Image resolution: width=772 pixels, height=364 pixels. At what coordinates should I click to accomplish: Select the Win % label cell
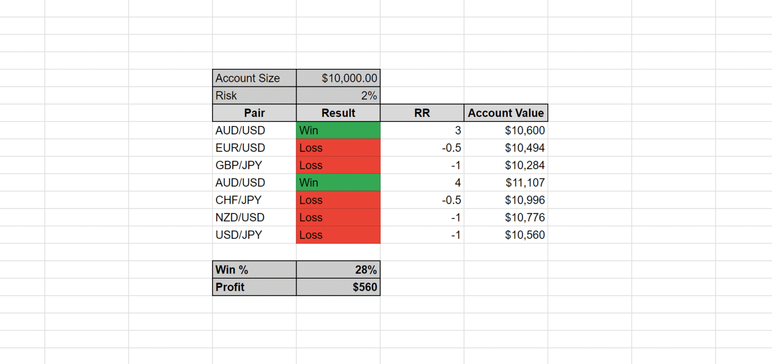click(254, 270)
